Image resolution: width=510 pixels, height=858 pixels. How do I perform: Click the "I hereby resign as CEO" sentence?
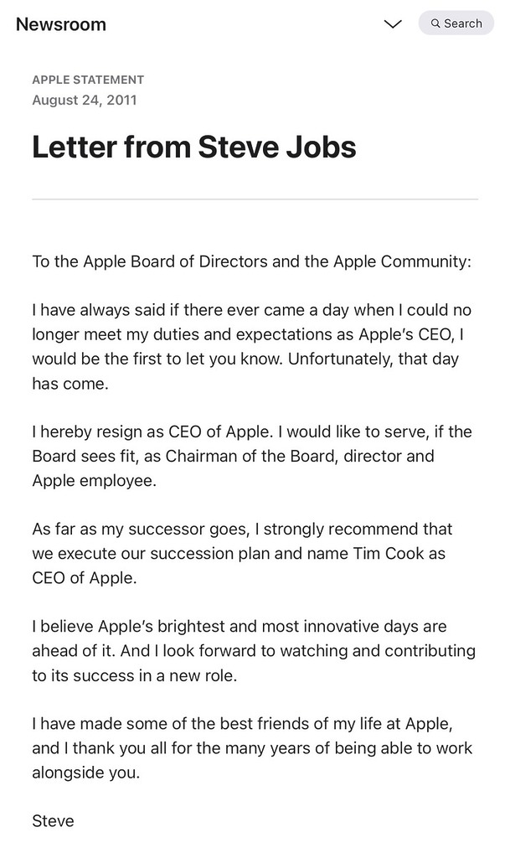point(152,432)
